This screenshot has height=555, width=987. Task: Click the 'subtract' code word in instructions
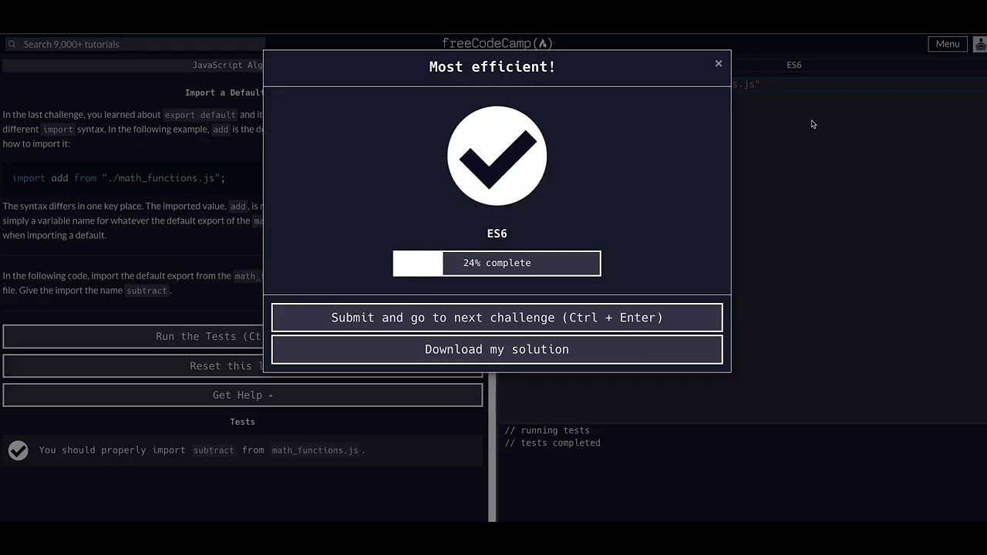147,291
